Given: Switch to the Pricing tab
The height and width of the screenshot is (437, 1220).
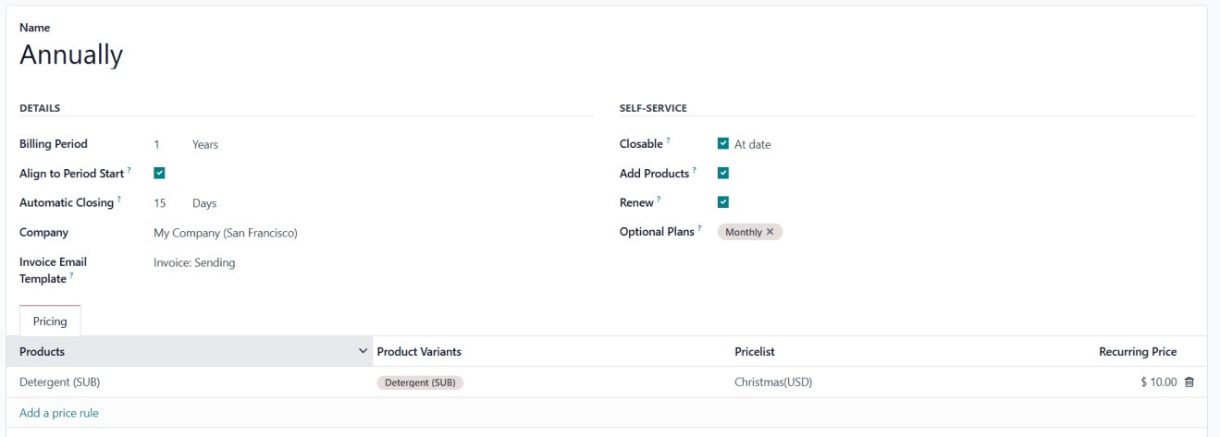Looking at the screenshot, I should (50, 322).
